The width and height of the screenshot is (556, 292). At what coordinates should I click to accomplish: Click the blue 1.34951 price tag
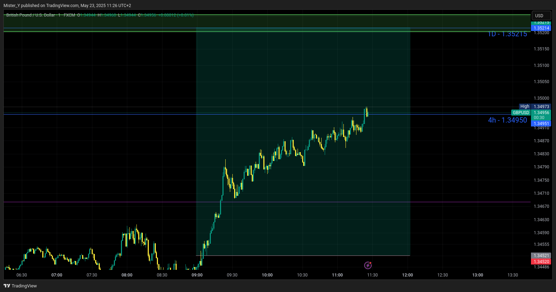click(541, 124)
